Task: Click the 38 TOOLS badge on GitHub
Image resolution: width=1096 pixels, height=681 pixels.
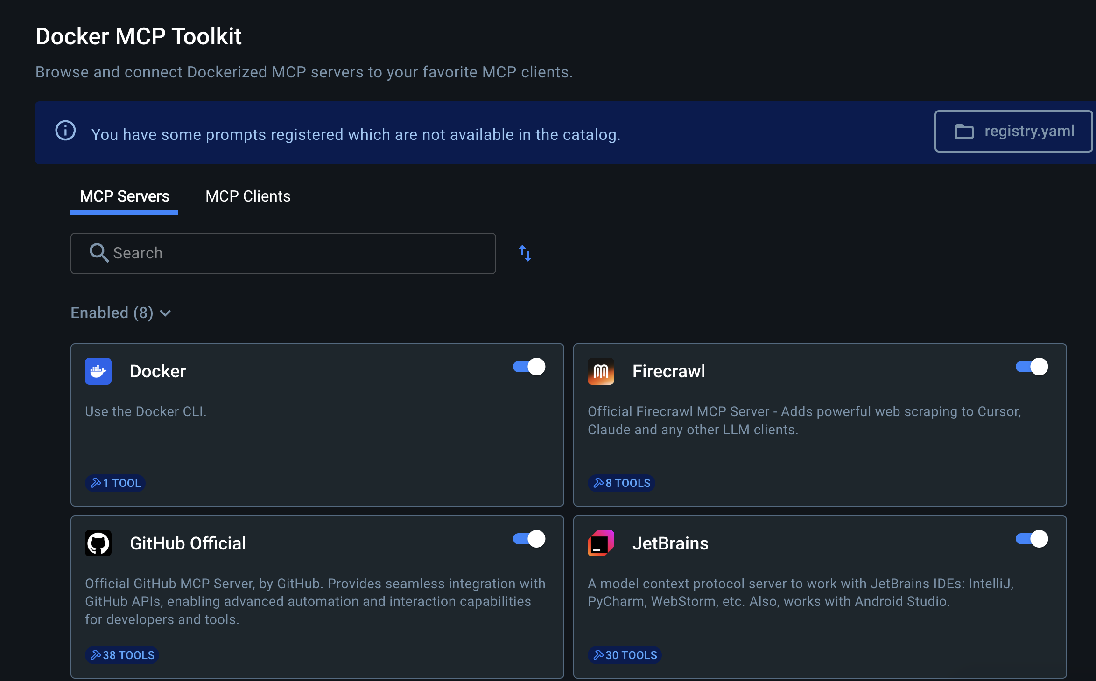Action: (x=122, y=655)
